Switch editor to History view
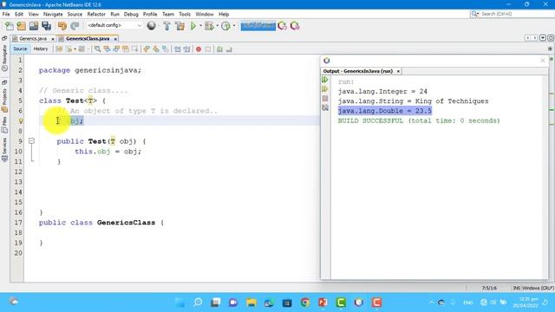555x312 pixels. tap(41, 49)
